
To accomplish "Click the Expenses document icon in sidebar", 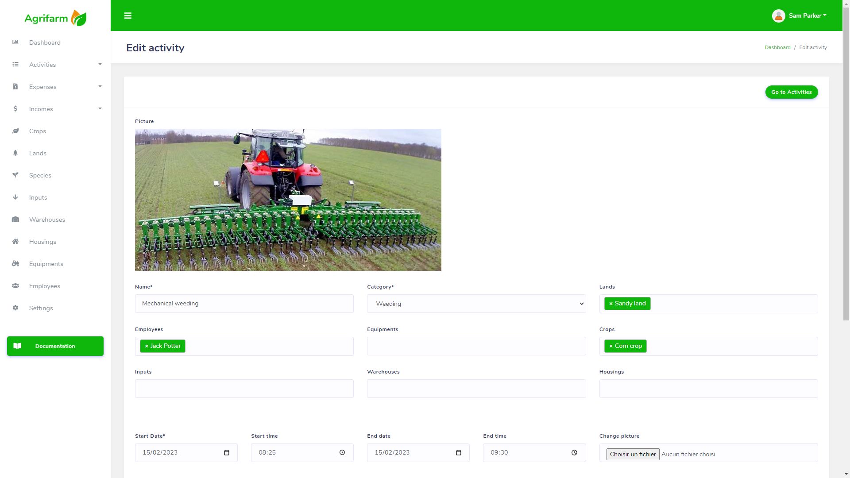I will (15, 87).
